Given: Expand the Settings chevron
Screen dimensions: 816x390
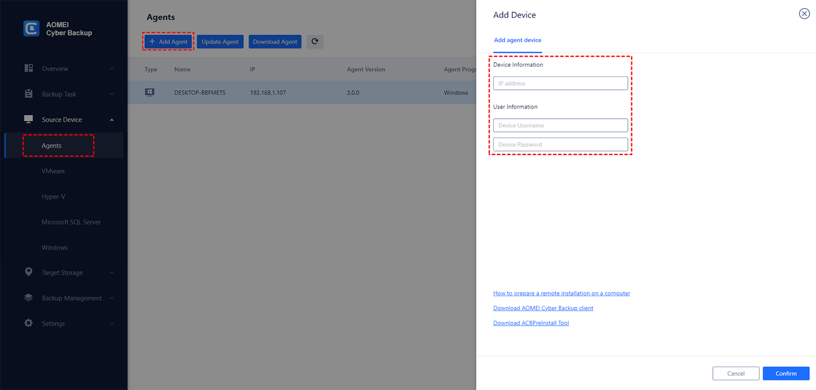Looking at the screenshot, I should (112, 324).
